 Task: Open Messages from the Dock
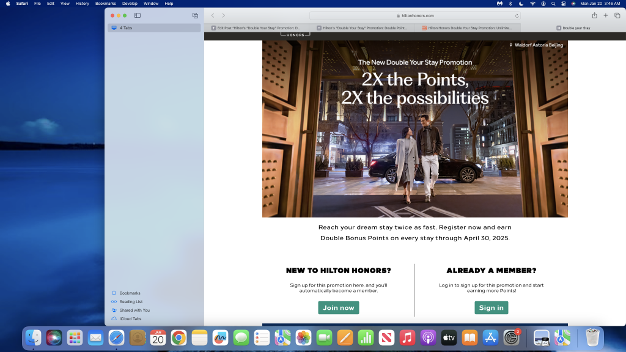(241, 338)
